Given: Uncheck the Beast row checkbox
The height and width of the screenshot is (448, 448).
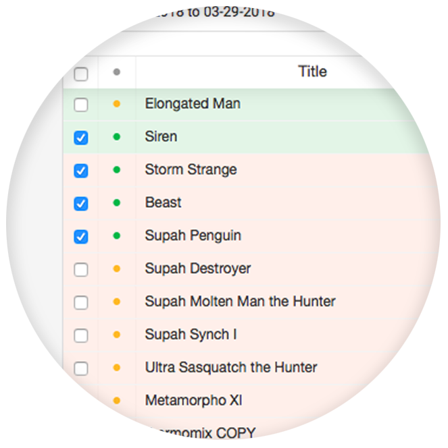Looking at the screenshot, I should (x=81, y=204).
